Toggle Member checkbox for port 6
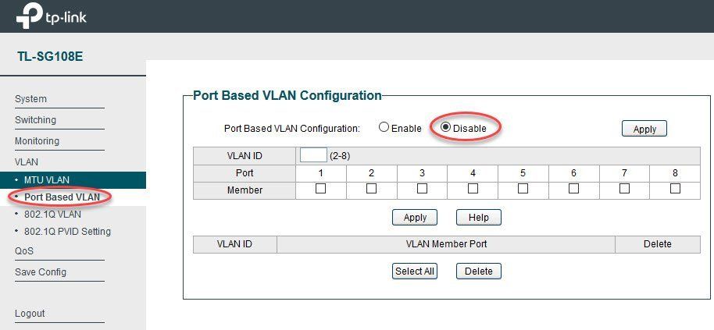Image resolution: width=714 pixels, height=330 pixels. click(573, 188)
